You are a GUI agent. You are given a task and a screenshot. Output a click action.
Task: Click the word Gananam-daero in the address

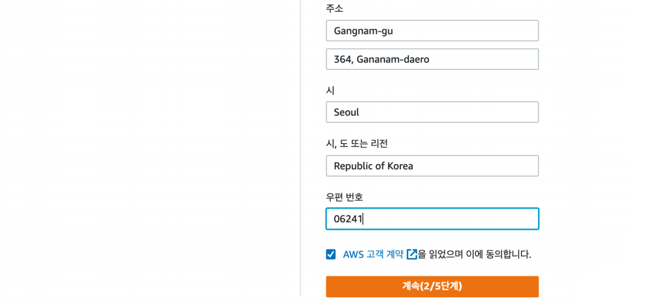tap(393, 60)
